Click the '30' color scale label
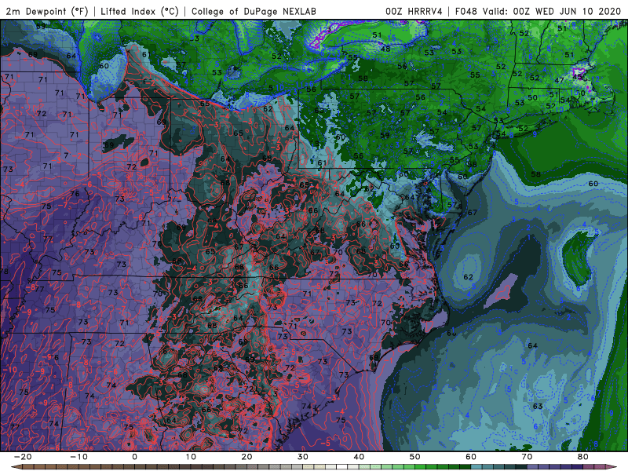The width and height of the screenshot is (628, 471). (303, 457)
